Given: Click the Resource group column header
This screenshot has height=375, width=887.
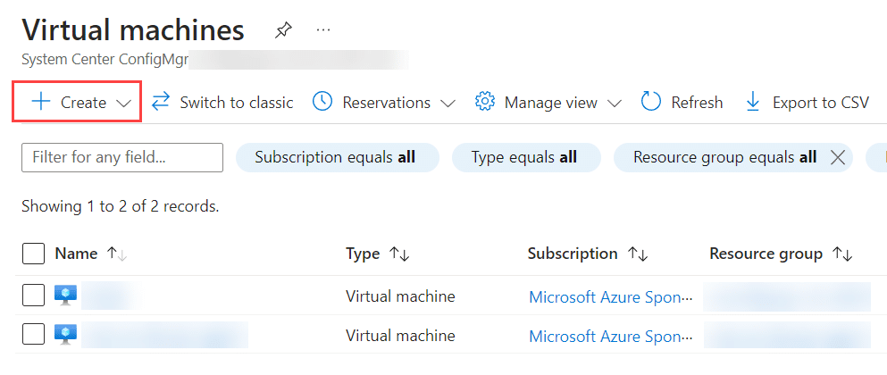Looking at the screenshot, I should click(x=766, y=254).
